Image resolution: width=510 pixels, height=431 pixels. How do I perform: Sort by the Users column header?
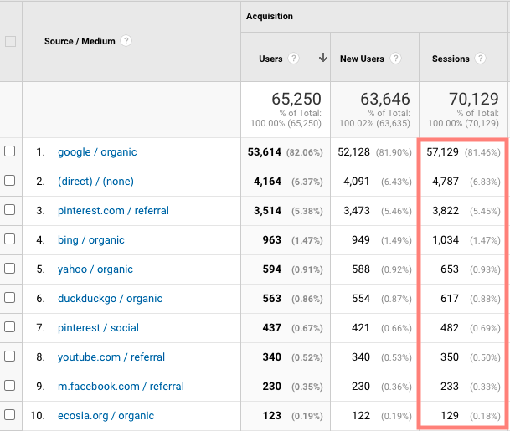[x=270, y=59]
